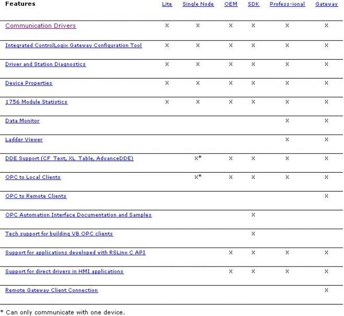This screenshot has height=316, width=344.
Task: Follow the OPC to Remote Clients link
Action: click(36, 196)
